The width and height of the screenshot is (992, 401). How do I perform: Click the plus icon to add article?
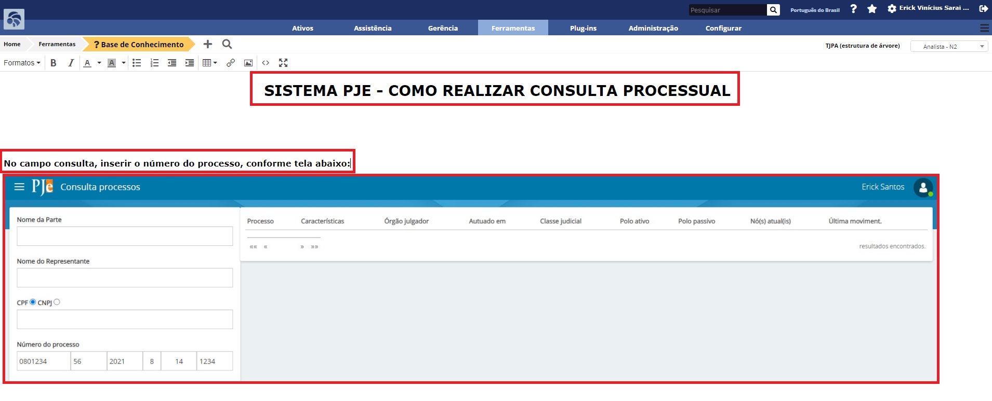coord(208,44)
